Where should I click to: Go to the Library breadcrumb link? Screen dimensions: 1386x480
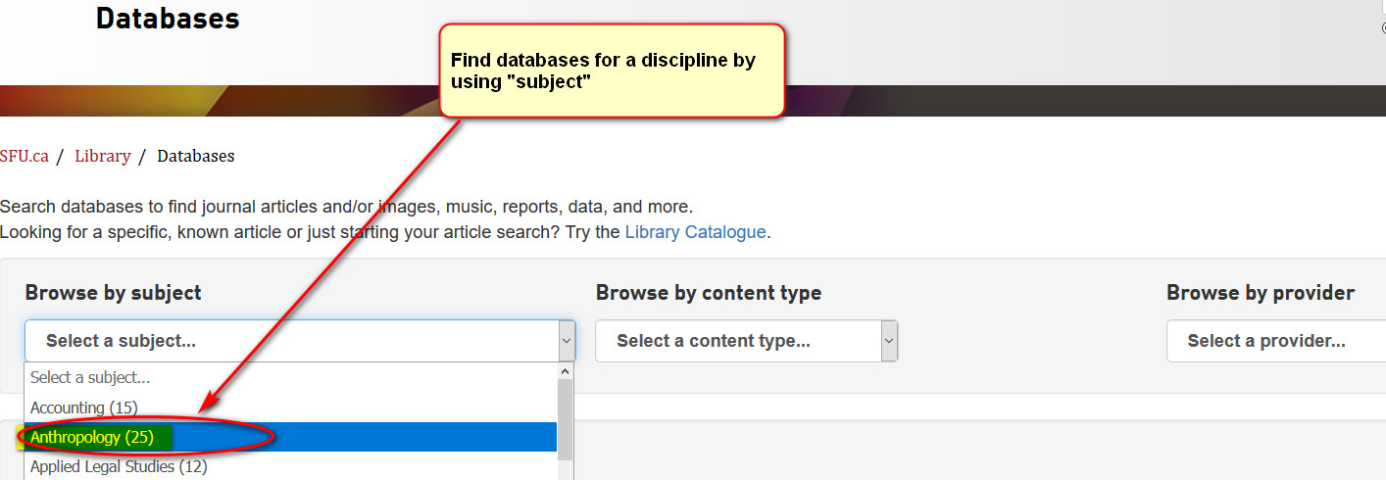point(102,156)
